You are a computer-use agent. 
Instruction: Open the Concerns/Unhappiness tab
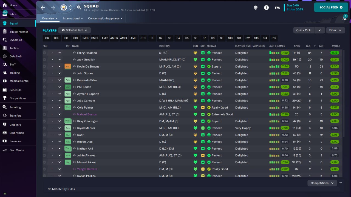click(x=105, y=18)
